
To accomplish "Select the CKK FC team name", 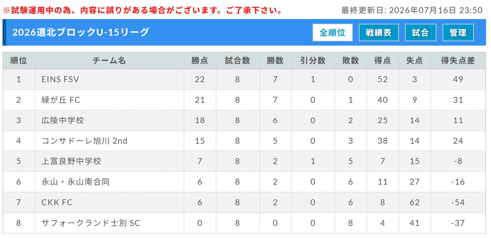I will [x=57, y=202].
